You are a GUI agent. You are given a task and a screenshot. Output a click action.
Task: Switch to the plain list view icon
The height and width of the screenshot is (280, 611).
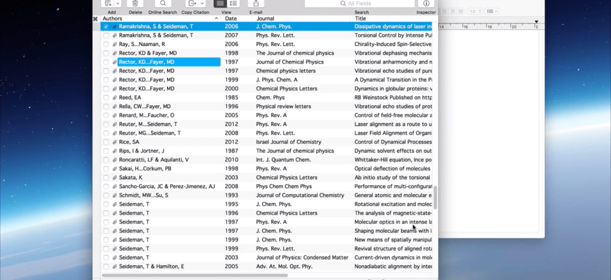(x=220, y=4)
